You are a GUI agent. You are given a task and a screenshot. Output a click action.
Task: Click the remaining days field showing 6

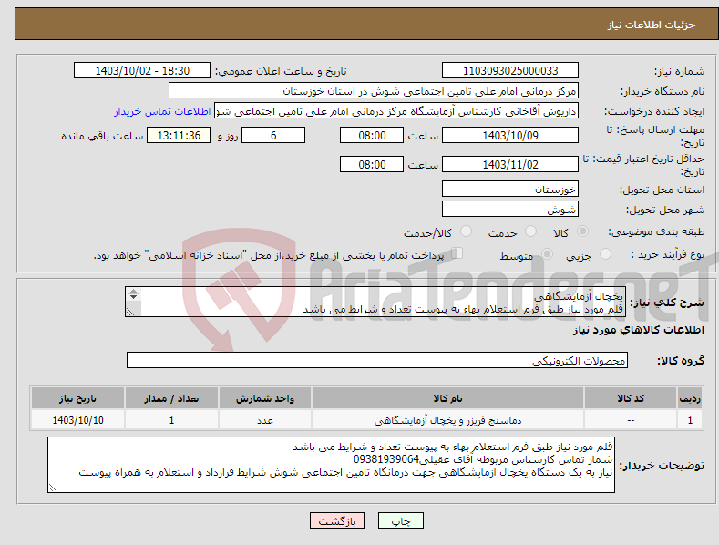[273, 135]
